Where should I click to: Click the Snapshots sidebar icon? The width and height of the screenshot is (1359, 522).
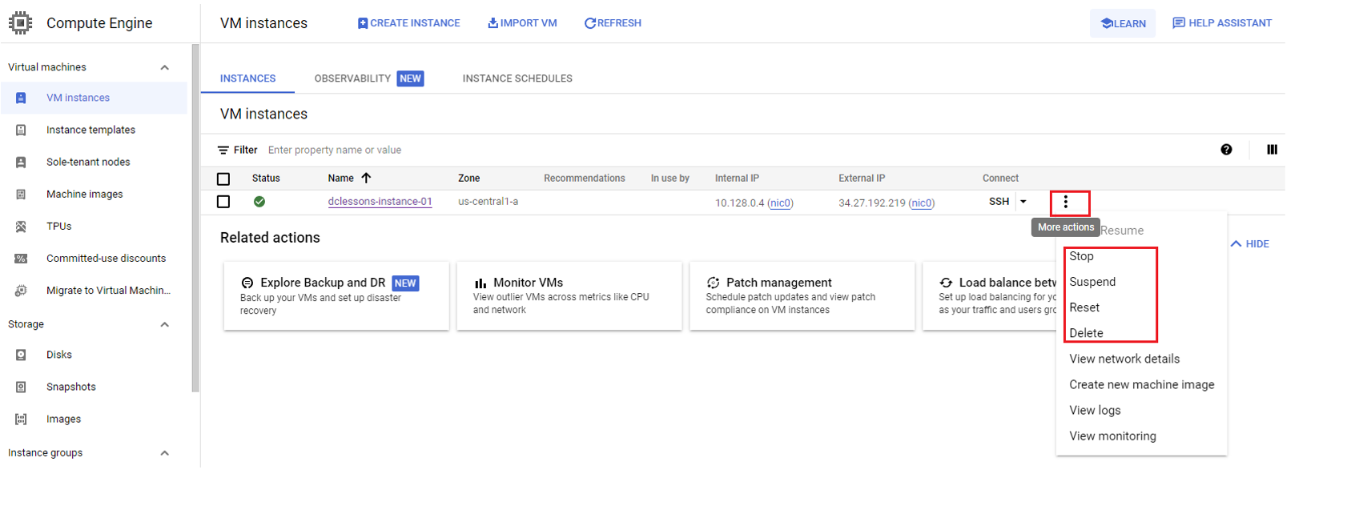coord(21,387)
